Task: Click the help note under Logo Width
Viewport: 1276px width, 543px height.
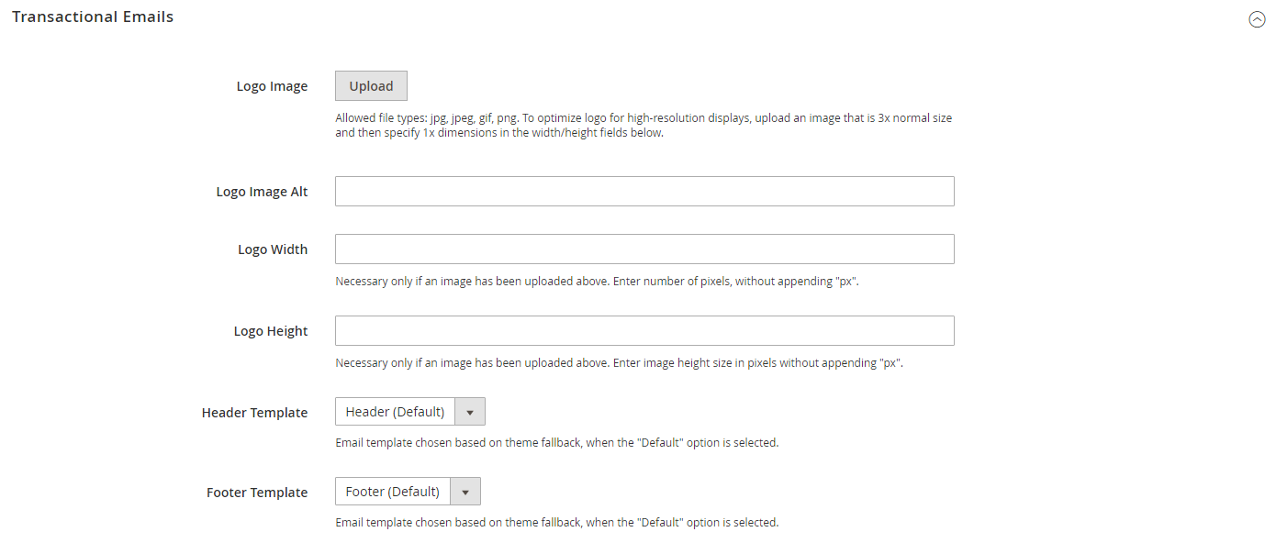Action: click(597, 282)
